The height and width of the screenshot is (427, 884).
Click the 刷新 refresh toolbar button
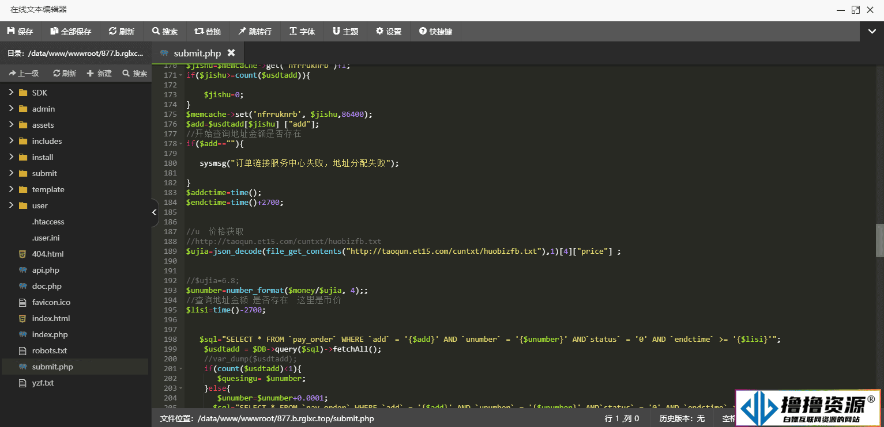122,32
